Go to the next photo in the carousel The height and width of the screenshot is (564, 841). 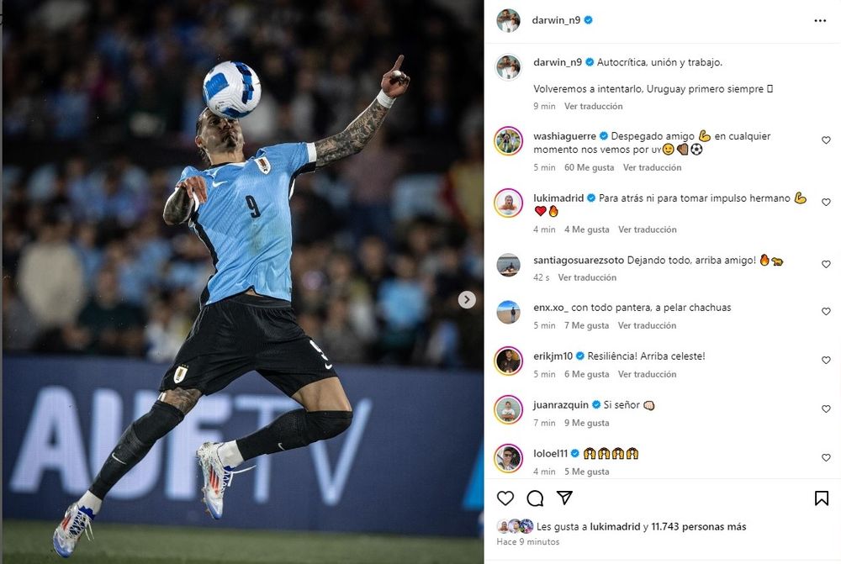click(x=467, y=300)
